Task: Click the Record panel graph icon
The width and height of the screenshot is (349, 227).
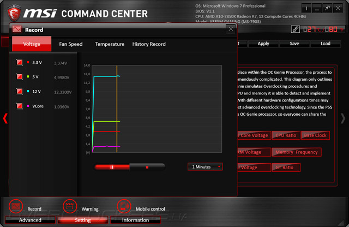Action: click(17, 29)
